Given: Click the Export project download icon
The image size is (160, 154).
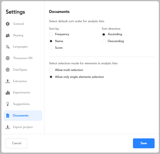Looking at the screenshot, I should pos(8,127).
